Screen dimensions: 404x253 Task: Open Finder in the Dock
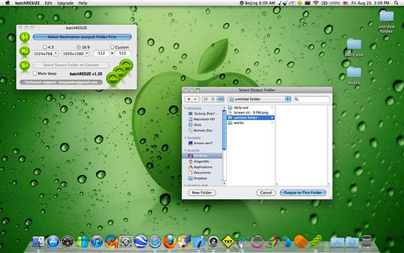tap(38, 242)
